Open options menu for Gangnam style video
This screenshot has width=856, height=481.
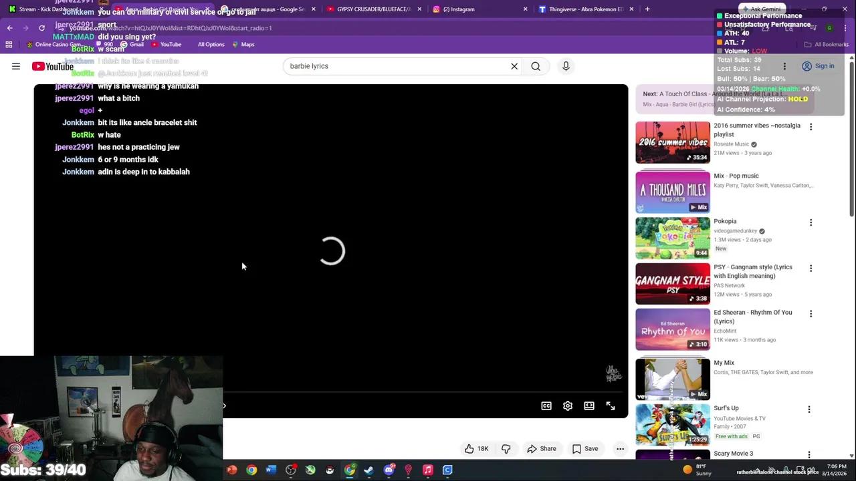click(811, 269)
